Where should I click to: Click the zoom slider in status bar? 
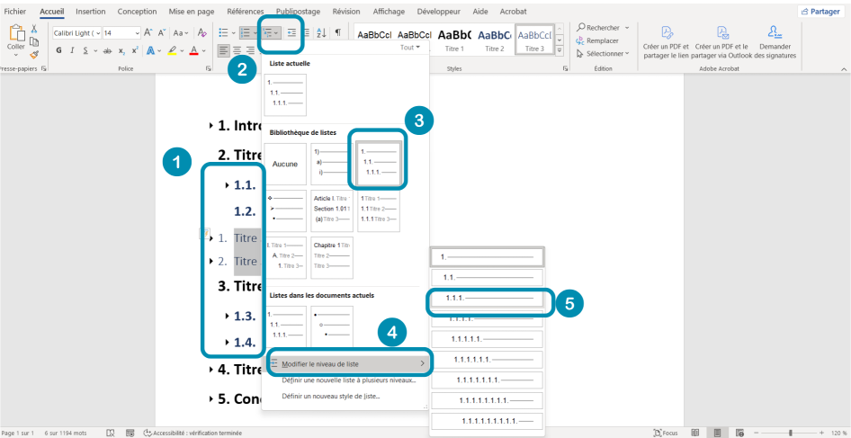pos(790,433)
